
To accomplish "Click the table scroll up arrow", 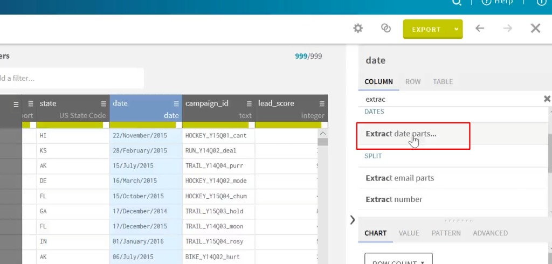I will point(323,134).
